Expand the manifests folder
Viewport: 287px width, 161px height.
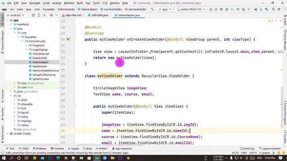coord(11,24)
